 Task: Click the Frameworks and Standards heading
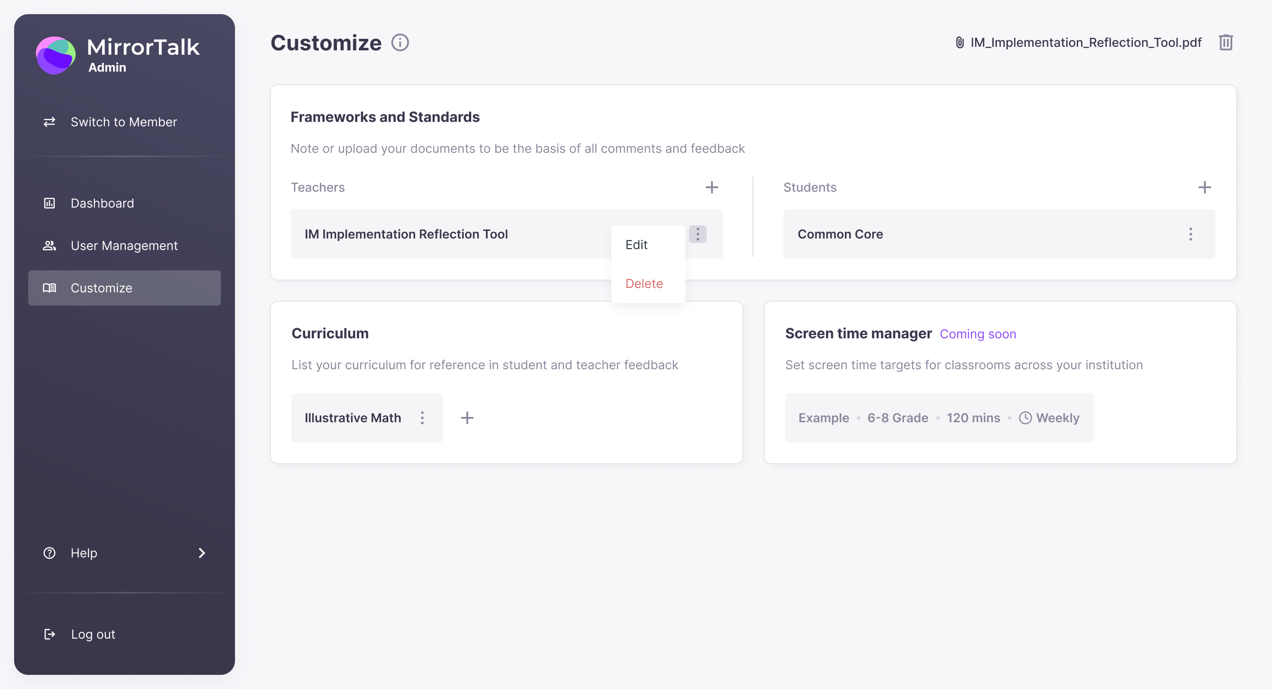point(385,117)
